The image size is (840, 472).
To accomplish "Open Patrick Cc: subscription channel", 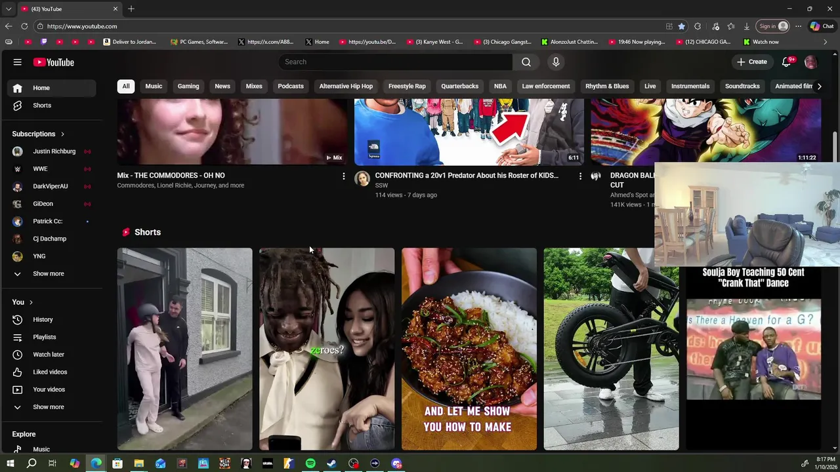I will point(52,221).
